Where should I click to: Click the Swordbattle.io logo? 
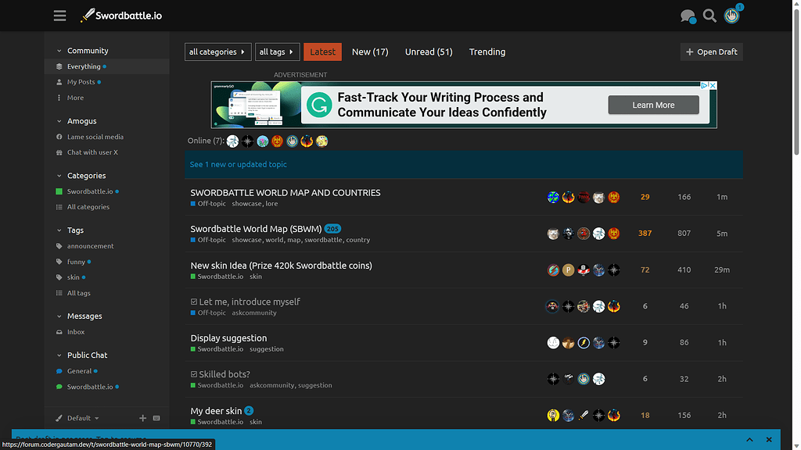click(121, 16)
